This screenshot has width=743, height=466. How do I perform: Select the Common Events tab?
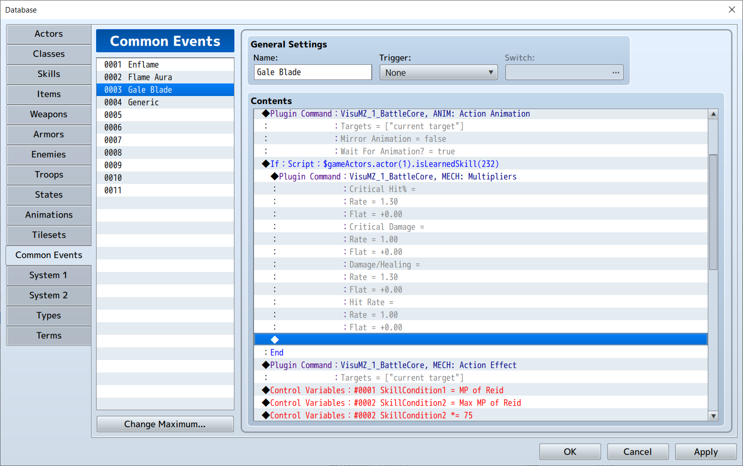49,255
